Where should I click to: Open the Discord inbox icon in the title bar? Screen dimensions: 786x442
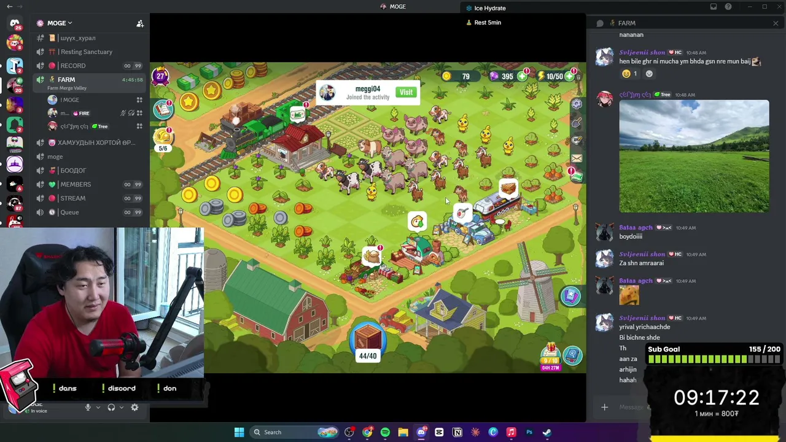pyautogui.click(x=714, y=7)
